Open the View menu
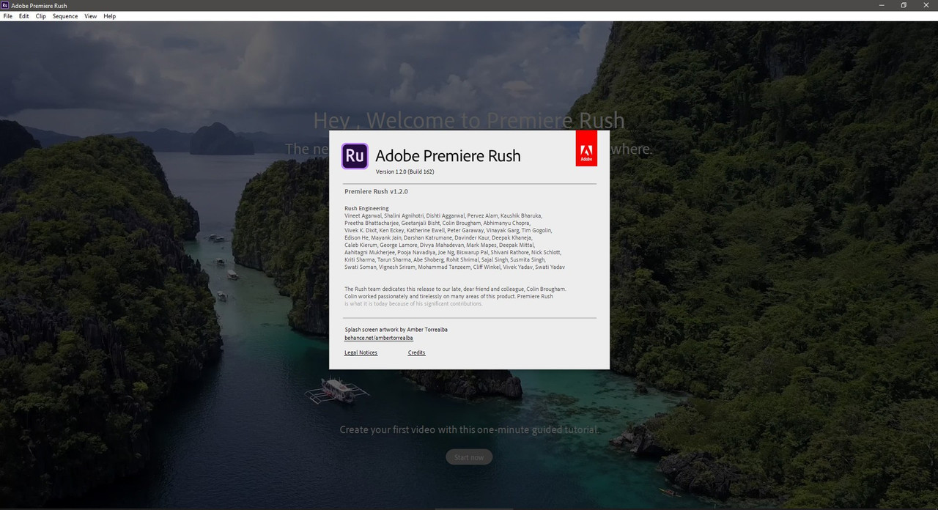The image size is (938, 510). [91, 16]
